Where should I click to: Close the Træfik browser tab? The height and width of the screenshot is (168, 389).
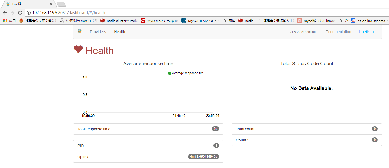tap(51, 4)
